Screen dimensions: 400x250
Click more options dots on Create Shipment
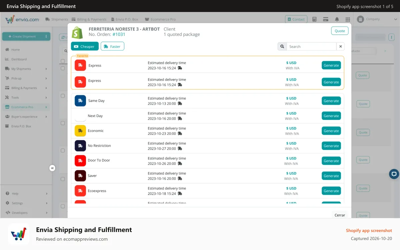coord(46,36)
